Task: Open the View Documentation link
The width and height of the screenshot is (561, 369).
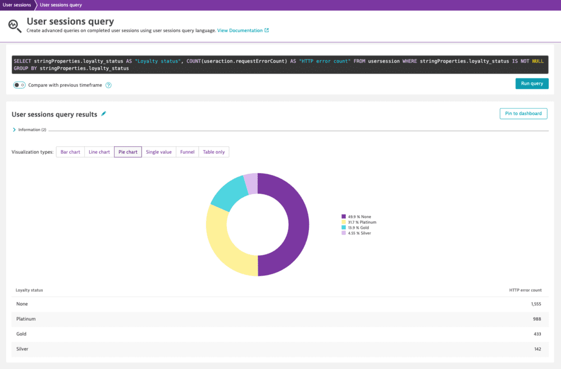Action: pos(241,30)
